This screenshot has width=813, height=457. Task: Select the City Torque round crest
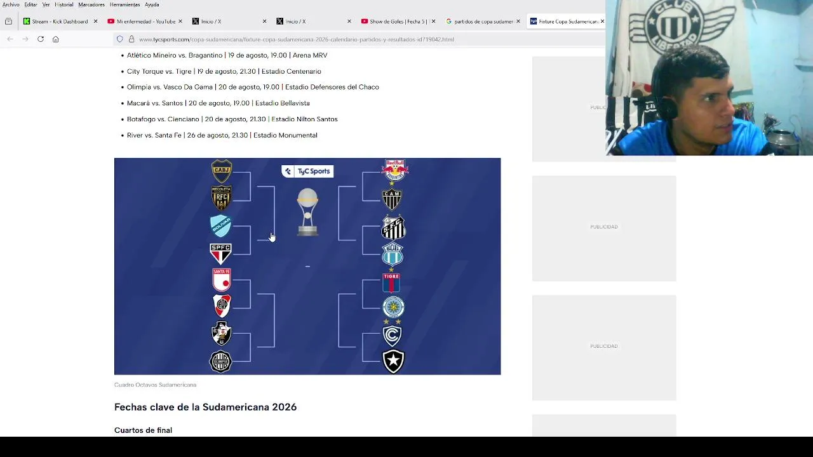click(393, 308)
